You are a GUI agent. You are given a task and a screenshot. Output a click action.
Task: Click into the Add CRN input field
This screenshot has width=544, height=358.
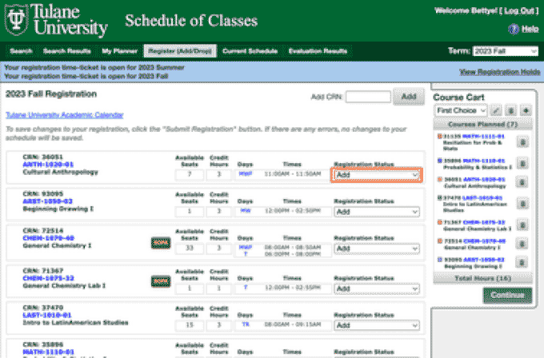[x=368, y=97]
